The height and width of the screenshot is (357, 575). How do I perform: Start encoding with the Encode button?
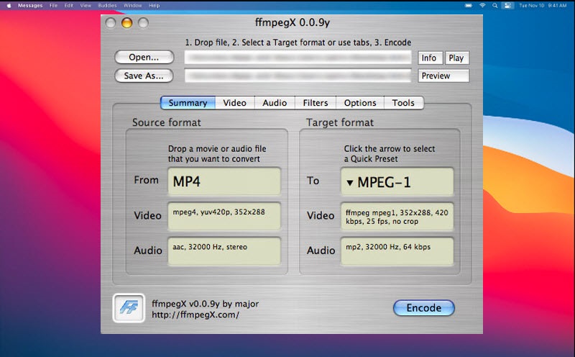click(x=424, y=308)
